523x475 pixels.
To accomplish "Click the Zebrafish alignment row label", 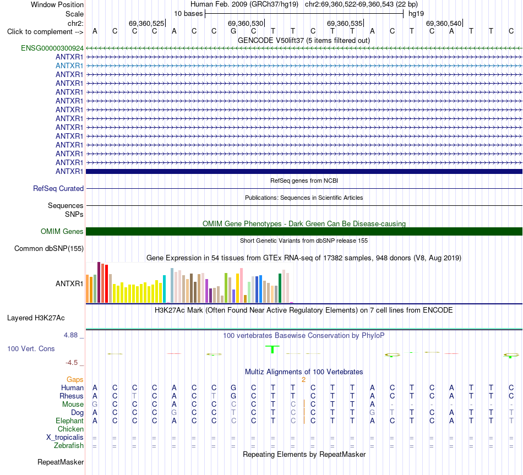I will [x=68, y=446].
